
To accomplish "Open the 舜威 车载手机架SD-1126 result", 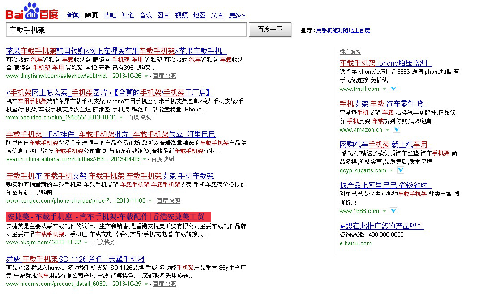I will 75,259.
